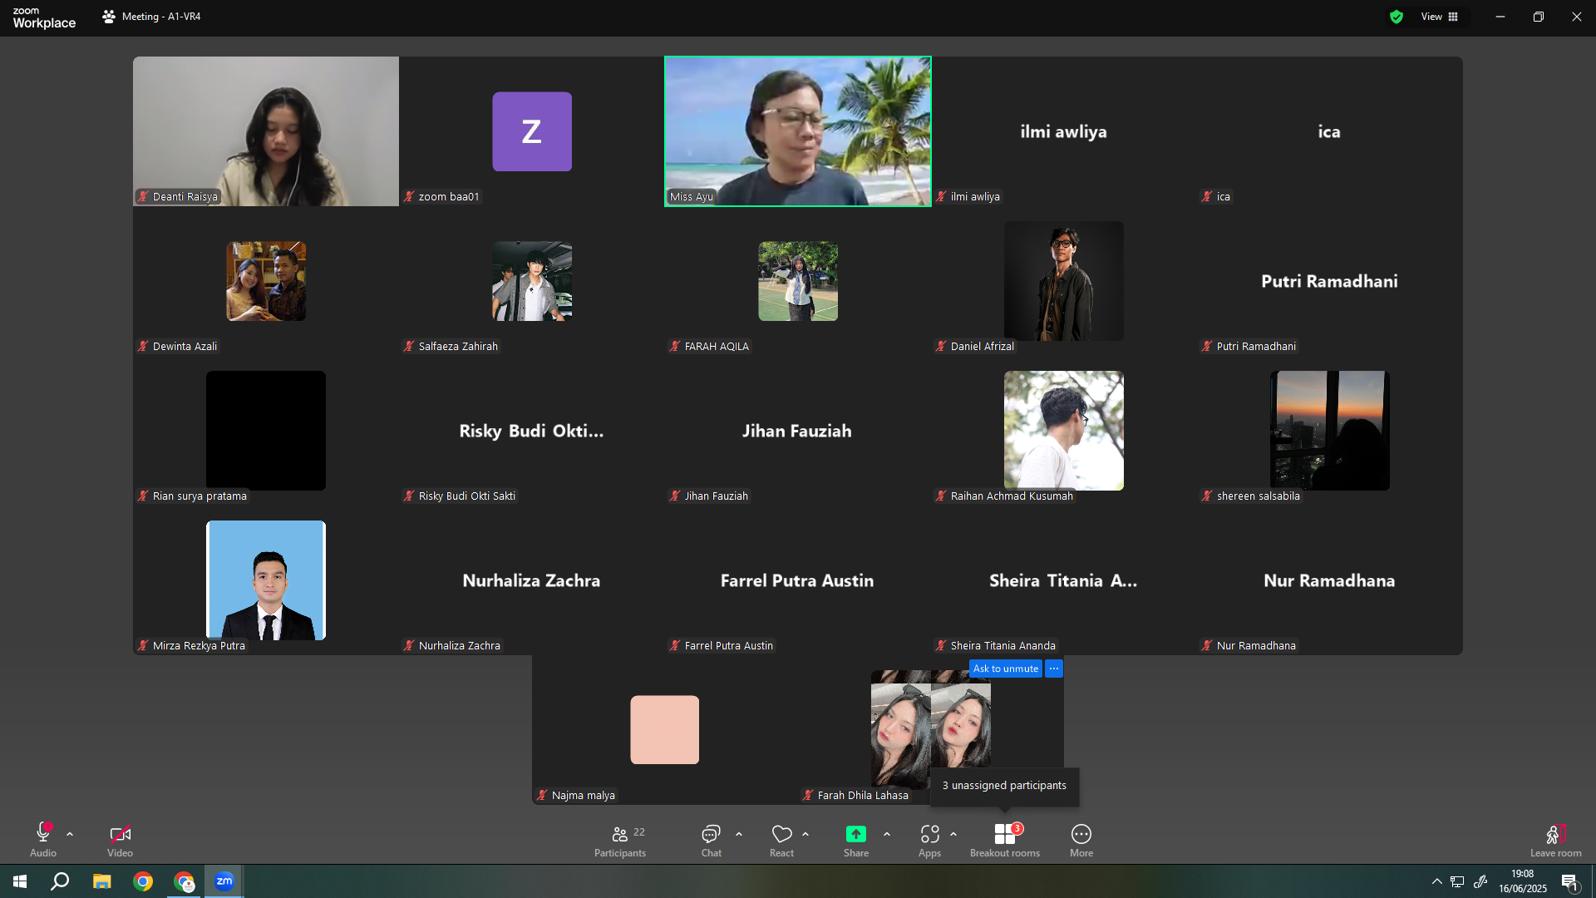The height and width of the screenshot is (898, 1596).
Task: Select the 'Putri Ramadhani' large name text
Action: (1330, 281)
